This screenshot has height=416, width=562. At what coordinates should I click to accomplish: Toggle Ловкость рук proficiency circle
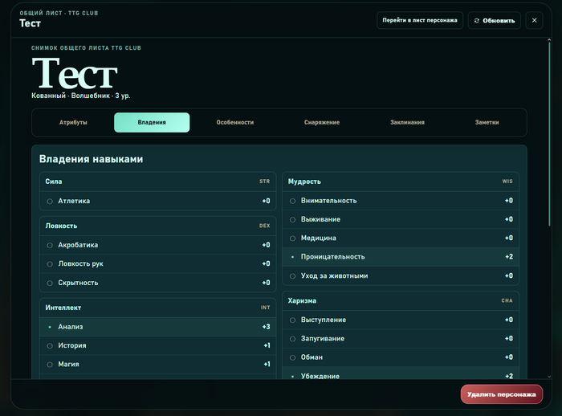50,264
